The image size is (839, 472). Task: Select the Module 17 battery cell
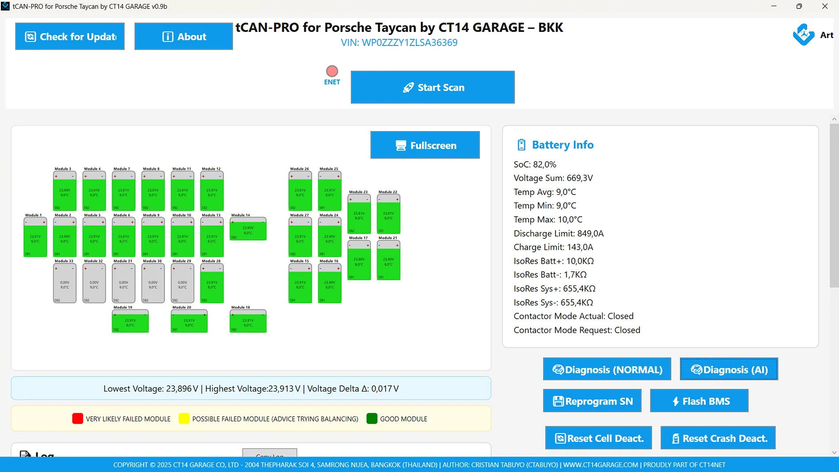click(359, 260)
